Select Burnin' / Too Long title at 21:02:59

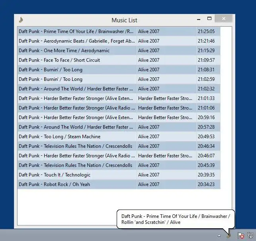(51, 79)
